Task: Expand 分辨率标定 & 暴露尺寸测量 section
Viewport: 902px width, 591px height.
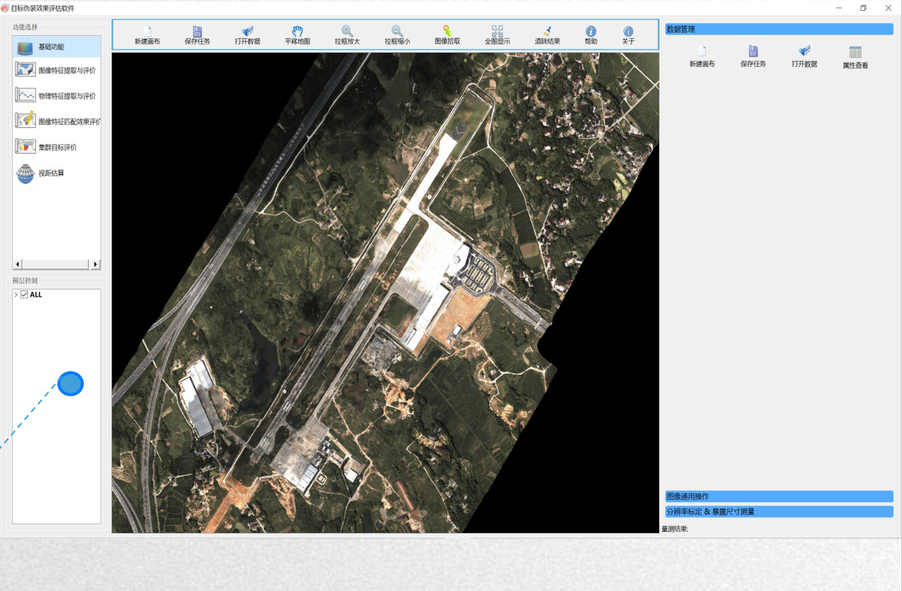Action: [779, 512]
